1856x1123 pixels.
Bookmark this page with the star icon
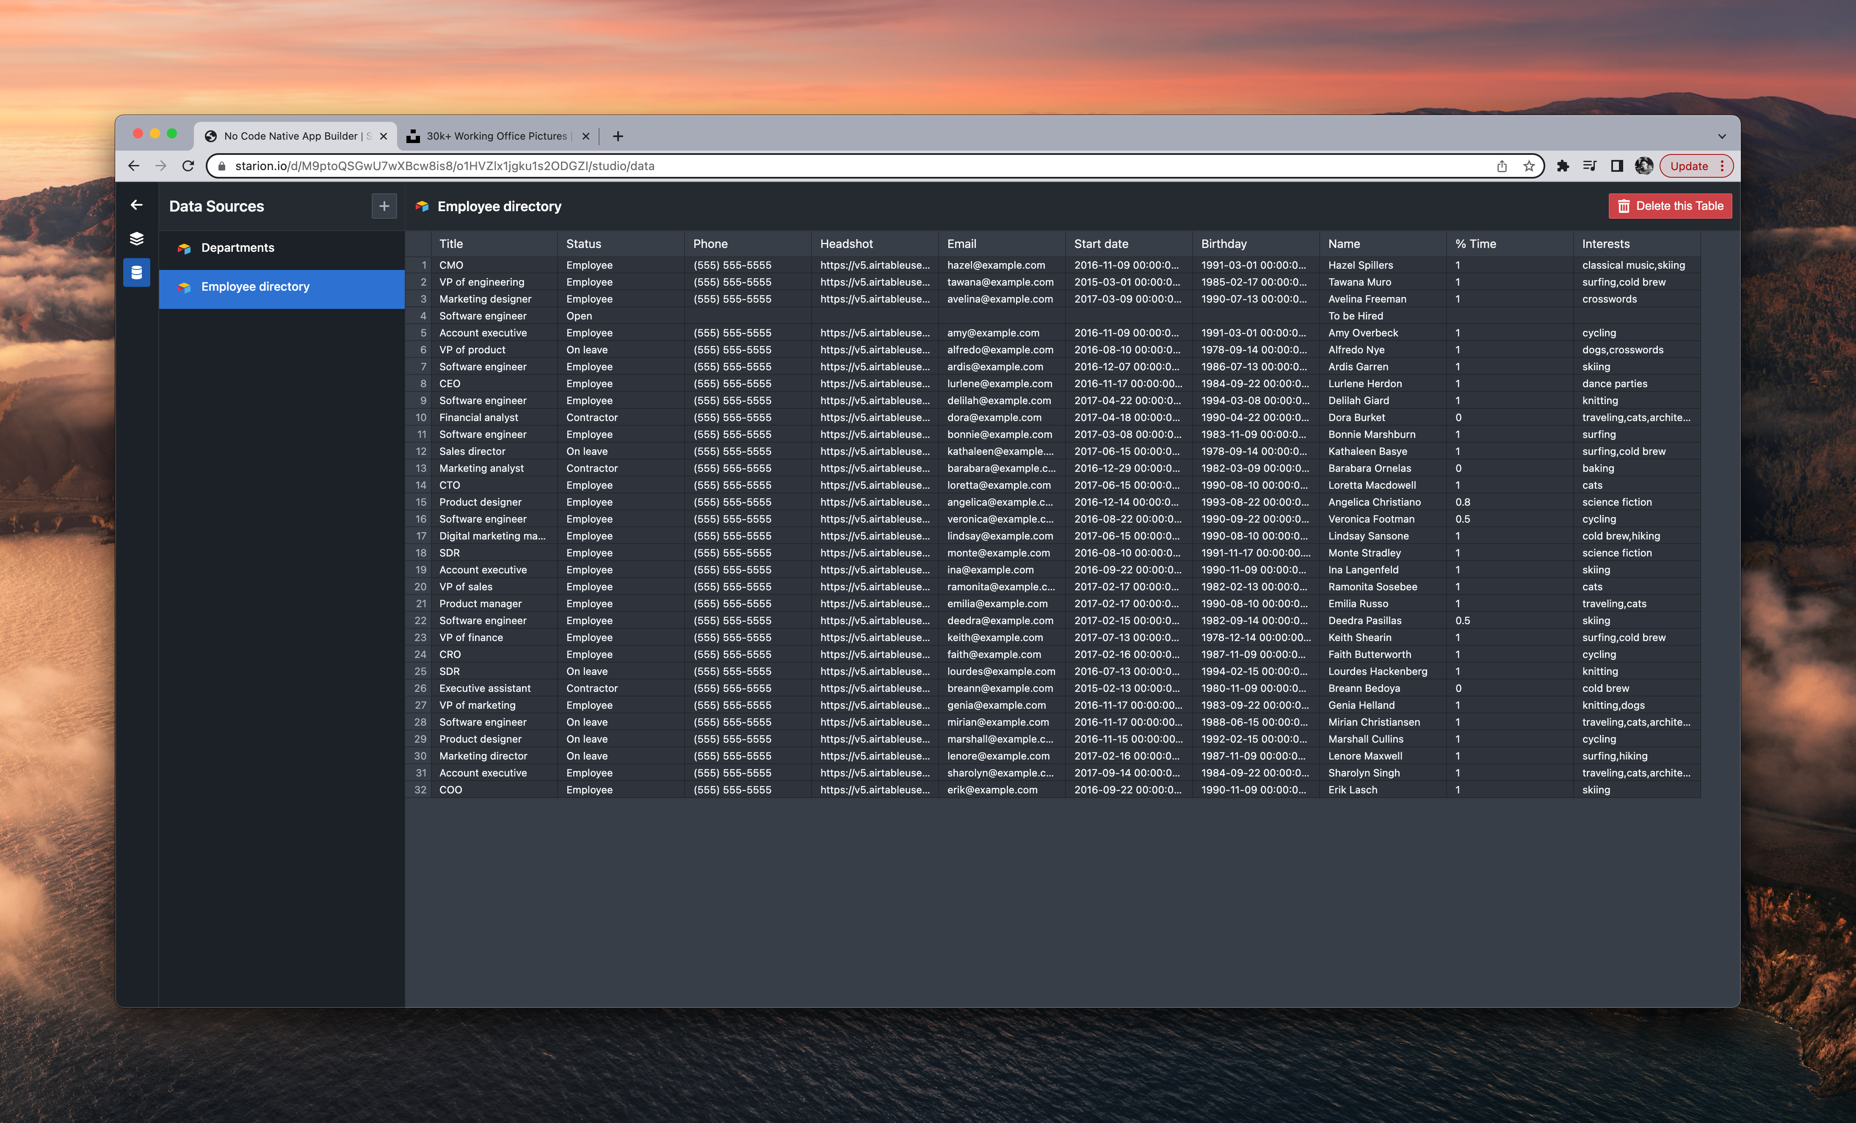(1529, 166)
